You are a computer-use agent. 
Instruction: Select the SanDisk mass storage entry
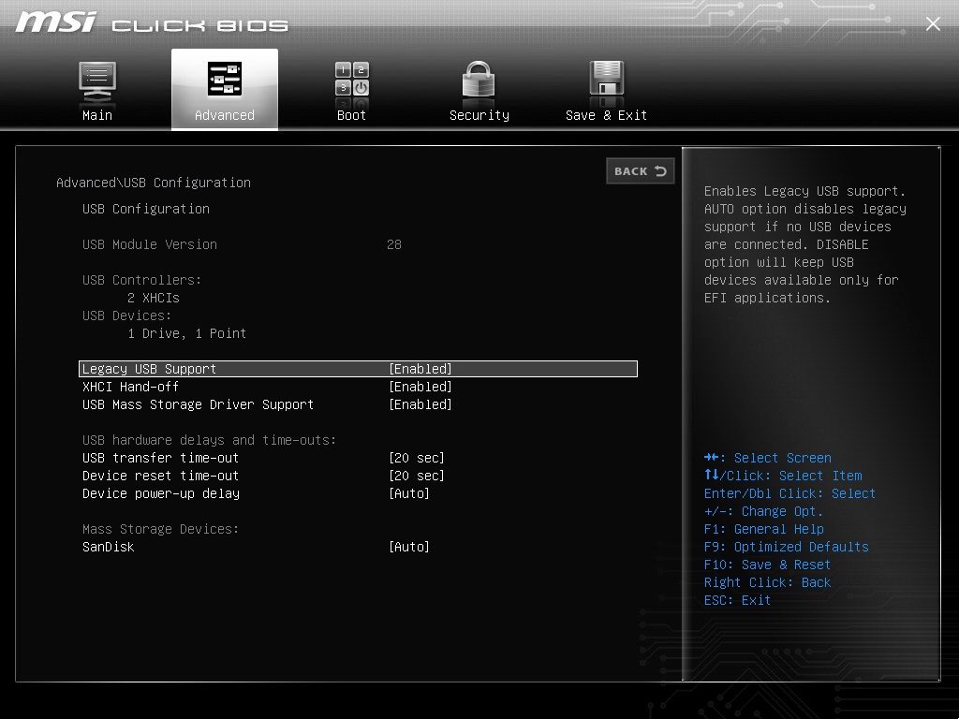pos(109,547)
